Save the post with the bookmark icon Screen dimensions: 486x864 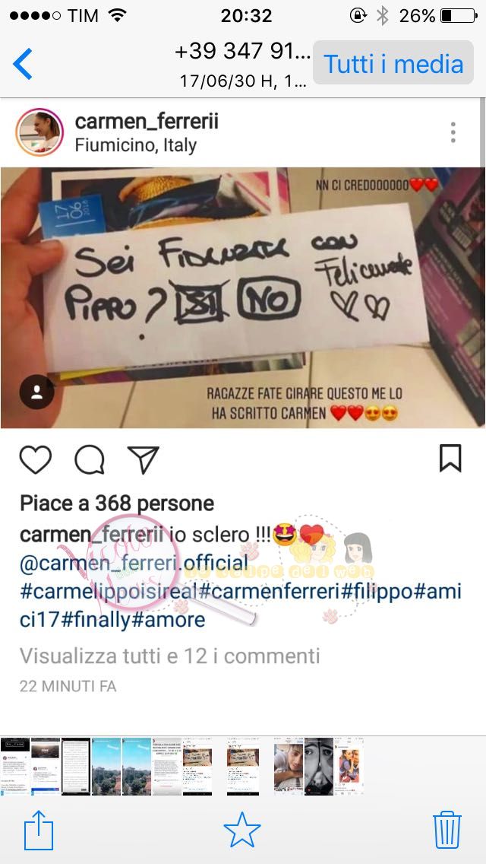(x=450, y=459)
